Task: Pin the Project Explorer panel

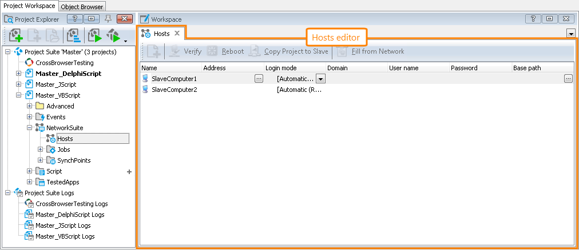Action: tap(108, 19)
